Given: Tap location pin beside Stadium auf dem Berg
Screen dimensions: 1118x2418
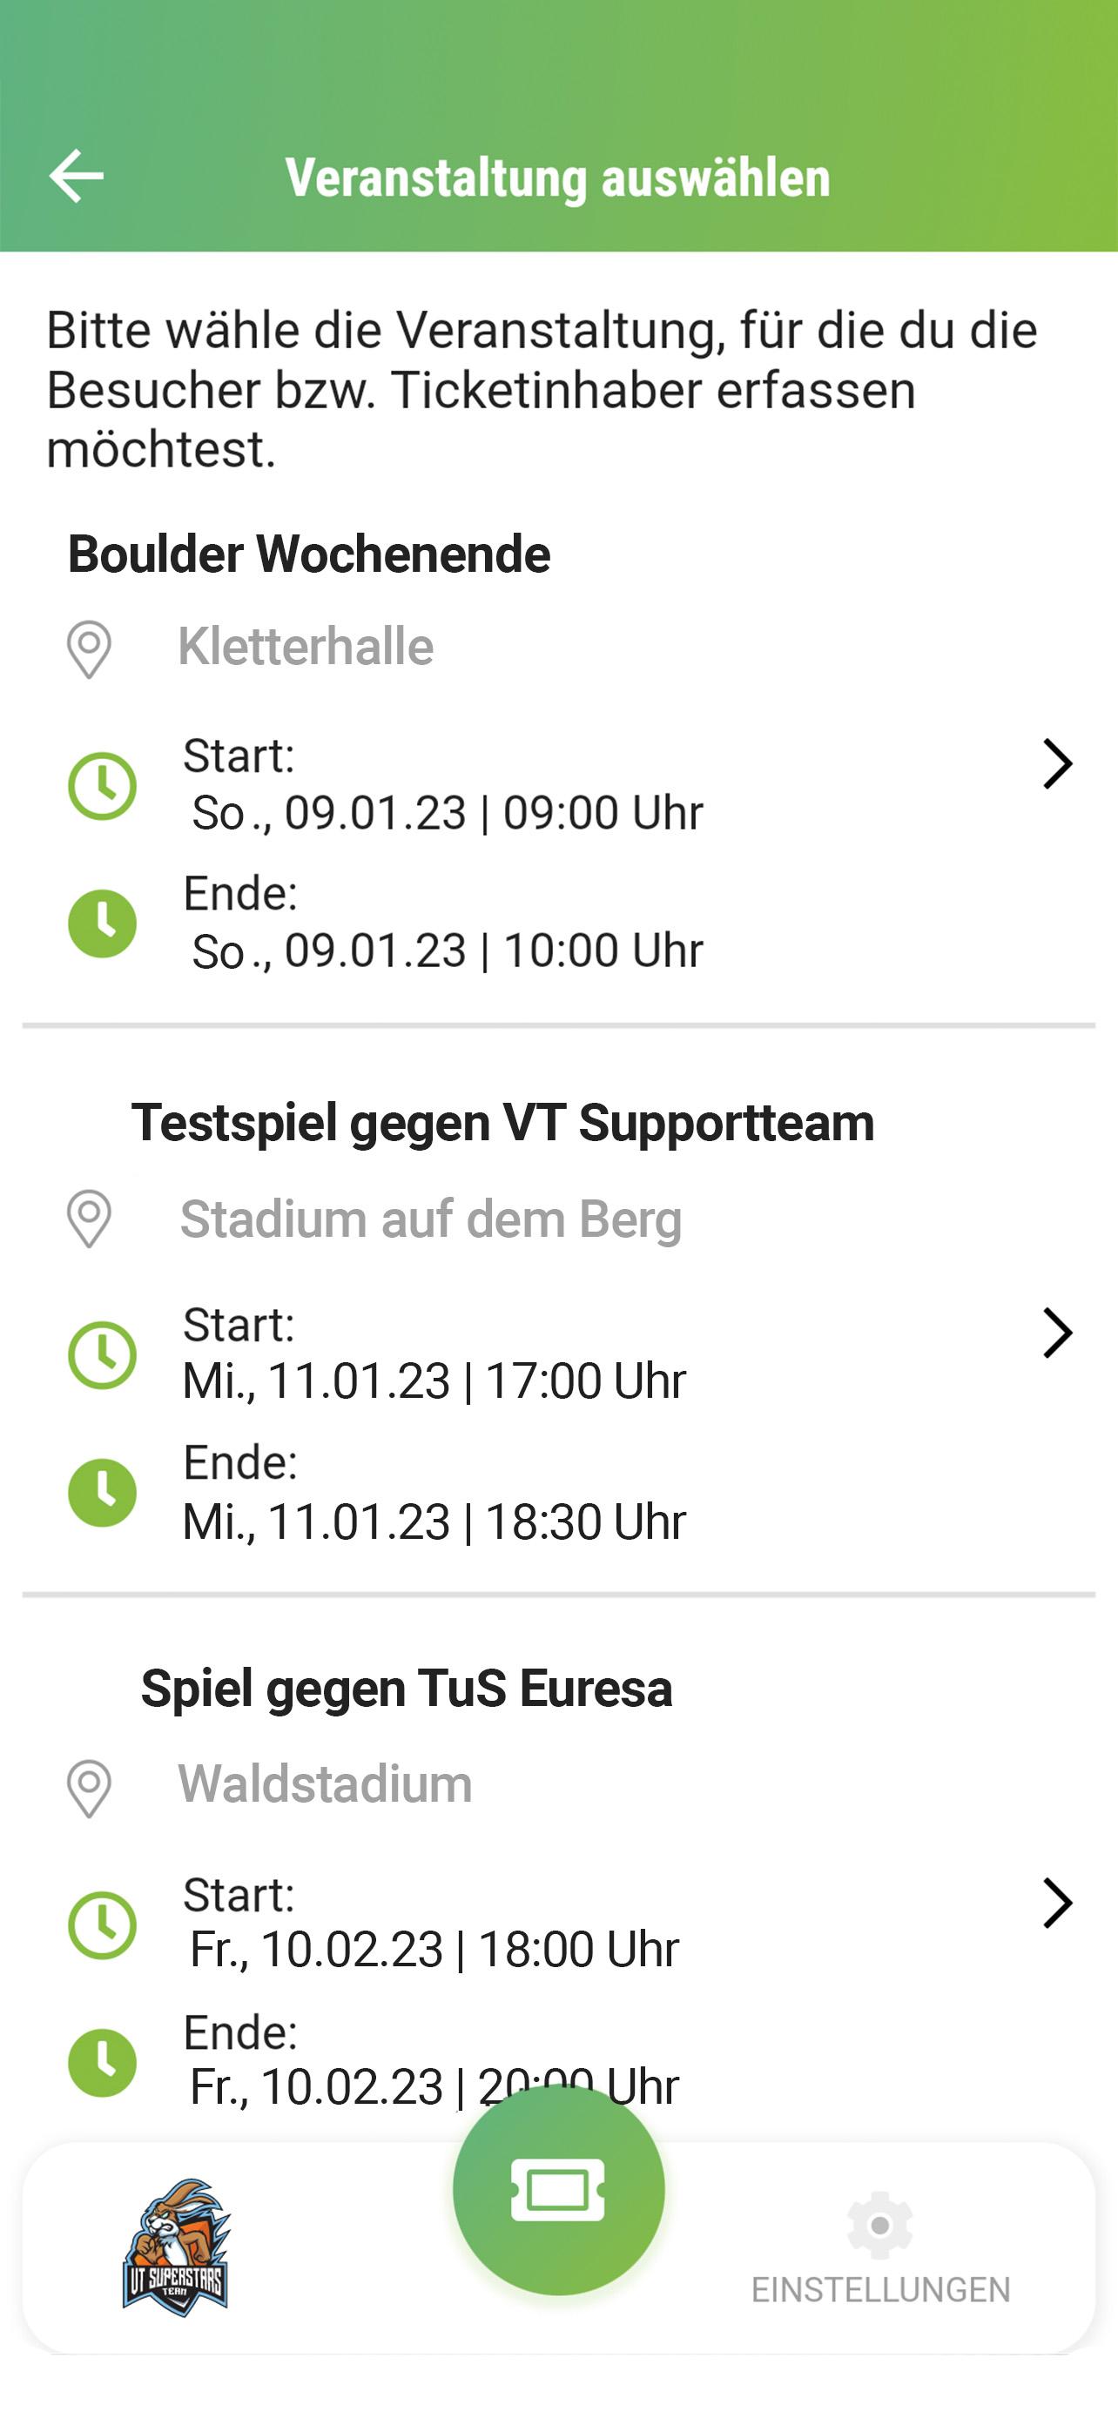Looking at the screenshot, I should coord(89,1219).
